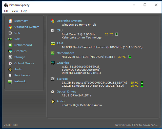Viewport: 162px width, 129px height.
Task: Select Audio in the sidebar
Action: (x=18, y=69)
